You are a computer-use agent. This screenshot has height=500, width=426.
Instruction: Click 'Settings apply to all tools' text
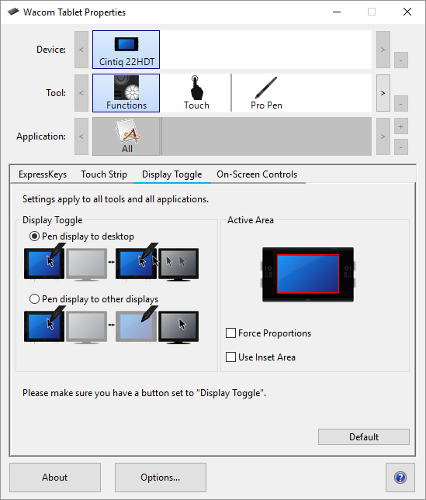(116, 199)
